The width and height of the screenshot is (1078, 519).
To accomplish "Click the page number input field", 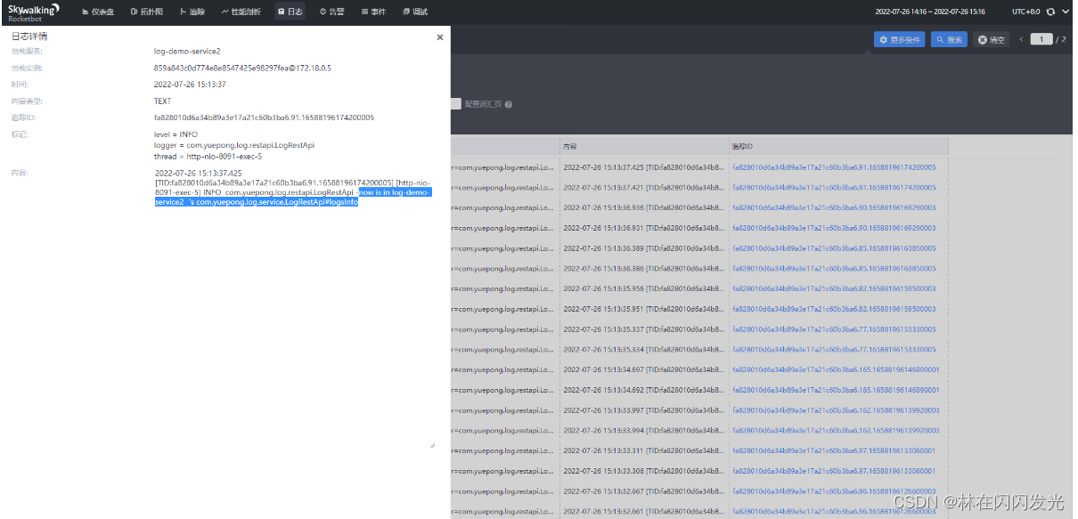I will point(1041,39).
